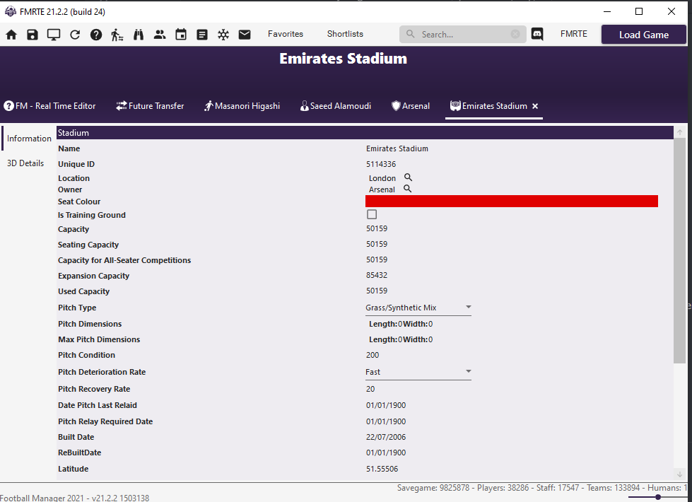
Task: Click the Discord icon next to search
Action: pyautogui.click(x=537, y=34)
